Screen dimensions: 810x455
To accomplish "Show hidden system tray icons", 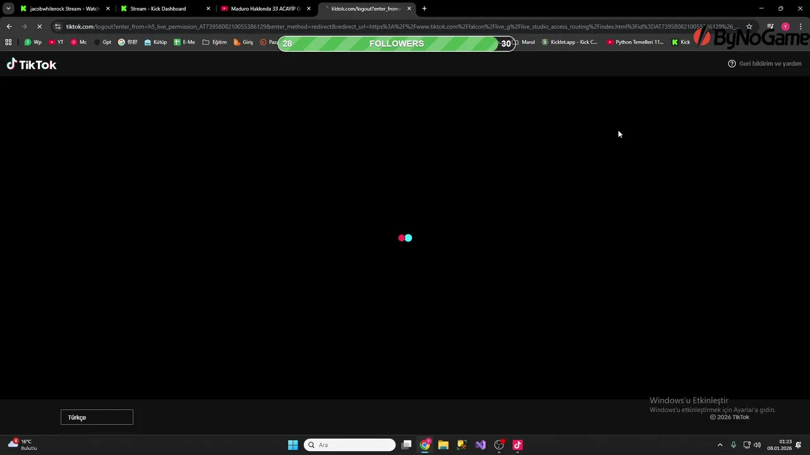I will pyautogui.click(x=720, y=445).
